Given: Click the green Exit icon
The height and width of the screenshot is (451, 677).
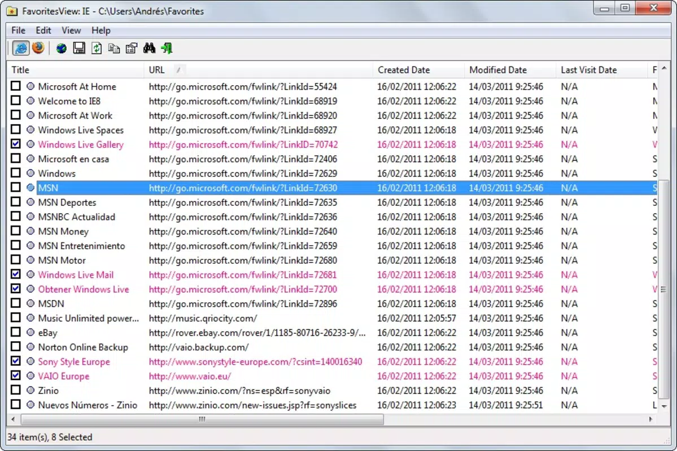Looking at the screenshot, I should coord(167,48).
